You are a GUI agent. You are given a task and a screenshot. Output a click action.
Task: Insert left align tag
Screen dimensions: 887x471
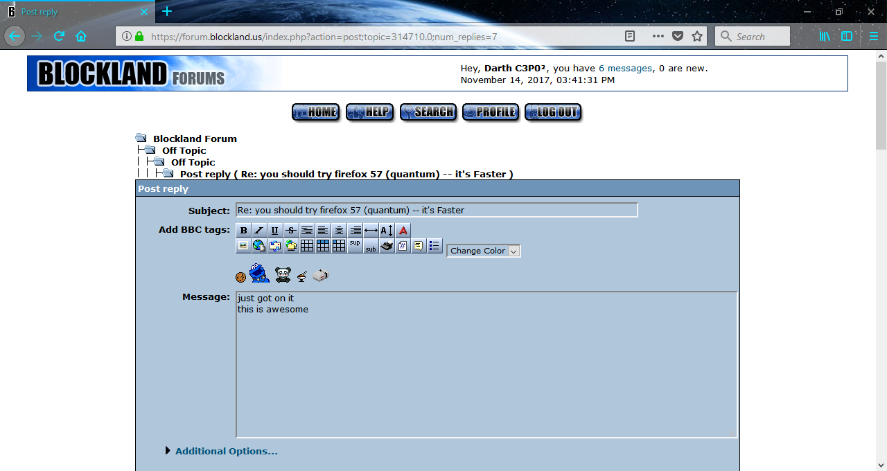pyautogui.click(x=323, y=231)
